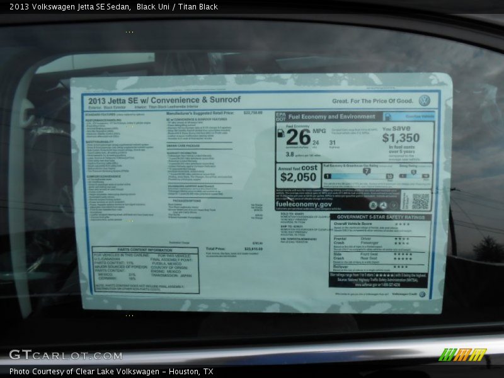Click 'Manufacturer's Suggested Retail Price' label

200,113
